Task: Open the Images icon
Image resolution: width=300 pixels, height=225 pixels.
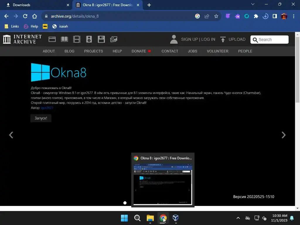Action: [114, 39]
